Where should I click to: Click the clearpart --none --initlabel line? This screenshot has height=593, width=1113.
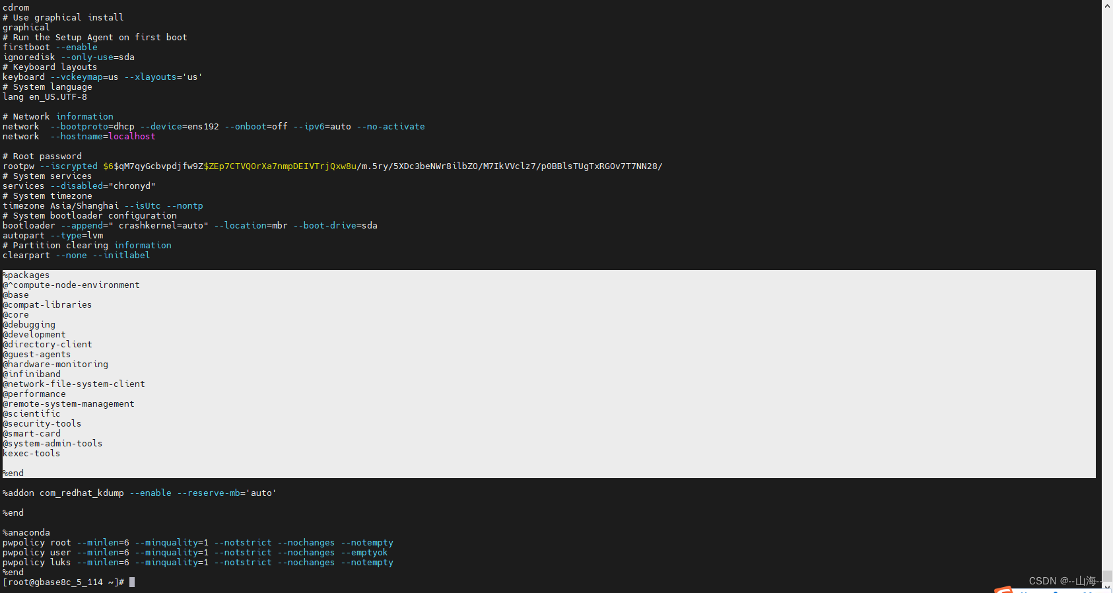pos(76,256)
